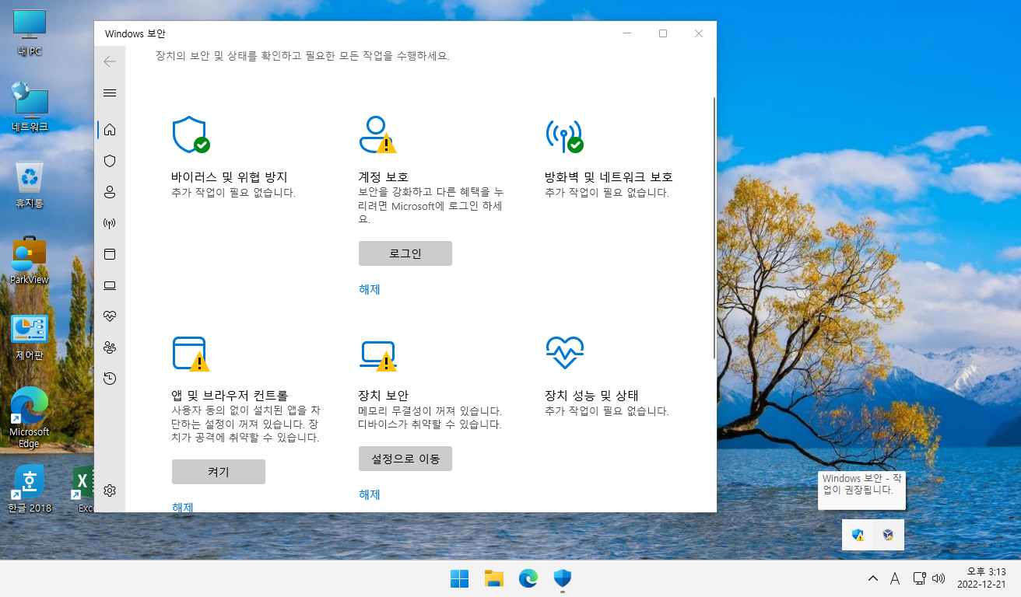Select the 네트워크 desktop icon
The image size is (1021, 597).
point(30,107)
